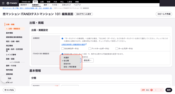Click the 保存 button
Screen dimensions: 175x94
(x=169, y=90)
